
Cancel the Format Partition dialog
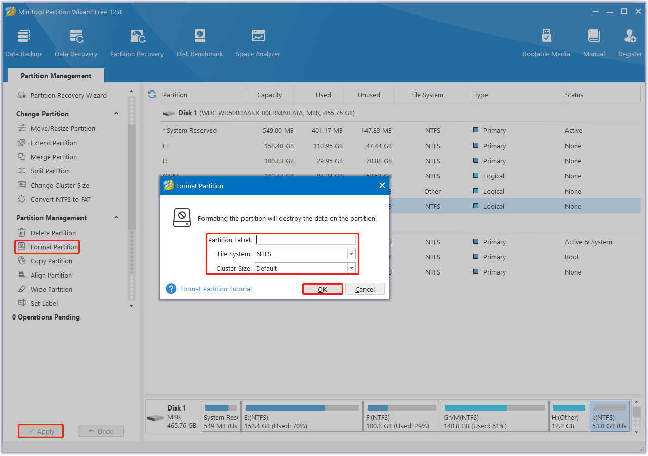364,289
